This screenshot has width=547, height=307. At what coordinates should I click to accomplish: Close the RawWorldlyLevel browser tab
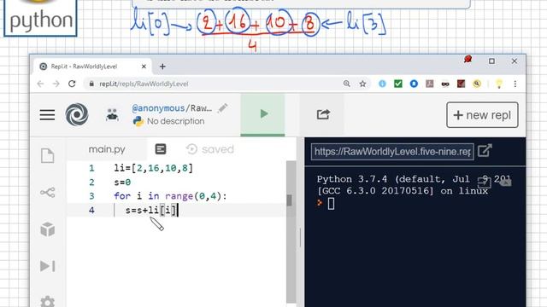point(144,67)
